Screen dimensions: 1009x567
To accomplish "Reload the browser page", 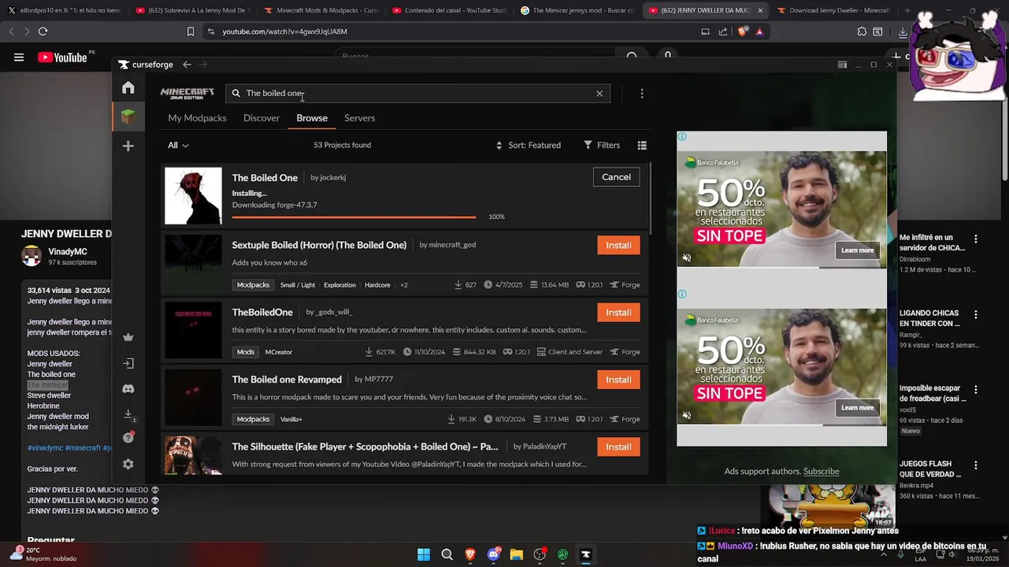I will (x=43, y=31).
